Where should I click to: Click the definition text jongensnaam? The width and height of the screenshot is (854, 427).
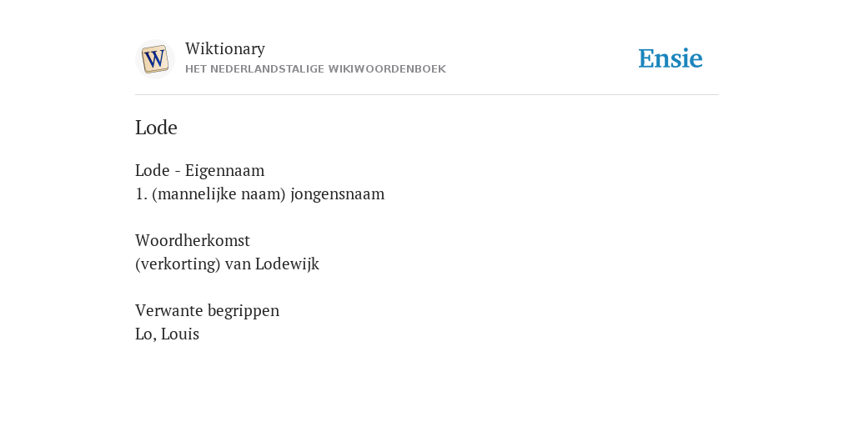pyautogui.click(x=338, y=194)
